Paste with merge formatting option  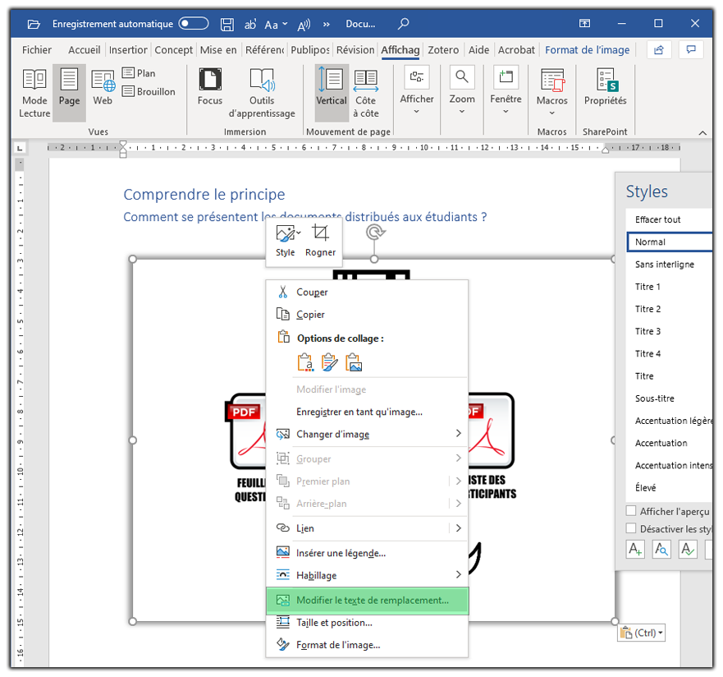click(x=329, y=362)
